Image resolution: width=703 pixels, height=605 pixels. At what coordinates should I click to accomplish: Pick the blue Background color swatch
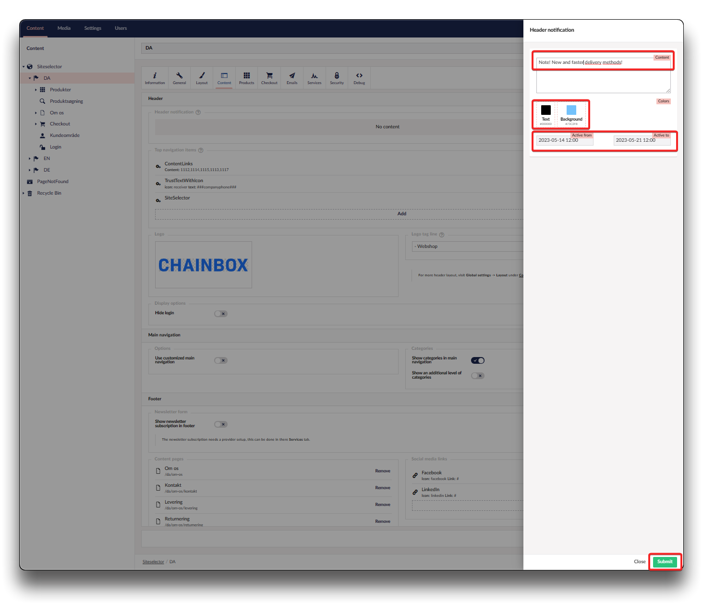571,110
